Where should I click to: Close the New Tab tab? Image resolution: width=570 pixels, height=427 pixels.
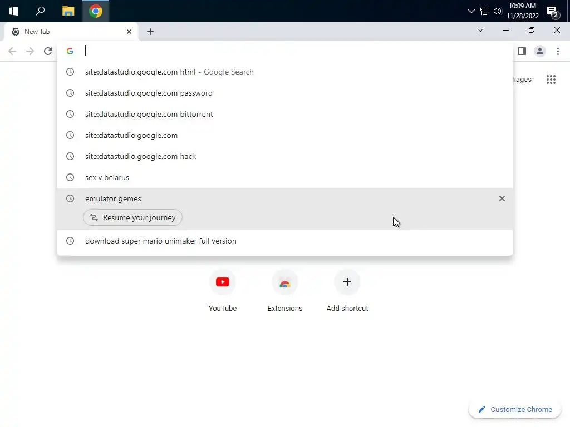(129, 32)
